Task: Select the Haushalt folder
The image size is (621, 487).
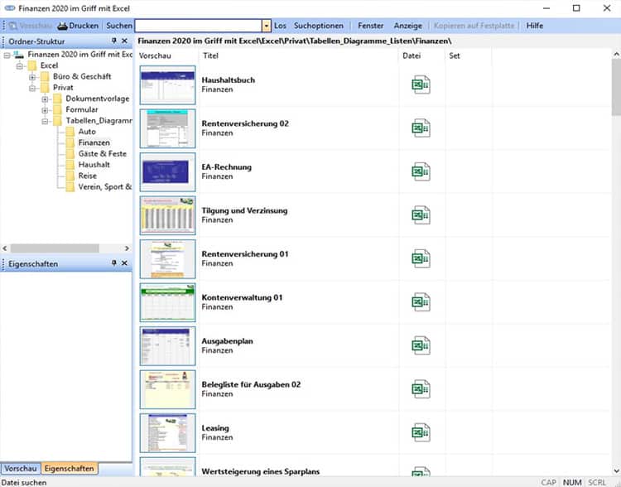Action: tap(94, 165)
